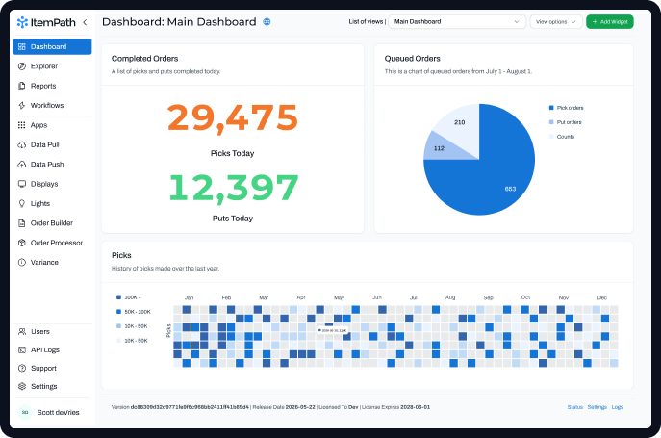Image resolution: width=661 pixels, height=438 pixels.
Task: Open Data Pull via cloud download icon
Action: coord(22,144)
